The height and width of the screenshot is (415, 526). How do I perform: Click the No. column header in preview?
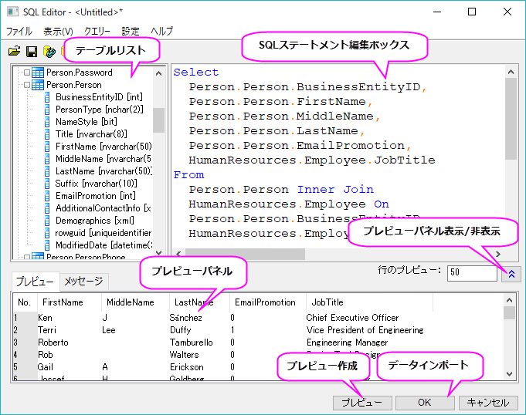pos(24,302)
